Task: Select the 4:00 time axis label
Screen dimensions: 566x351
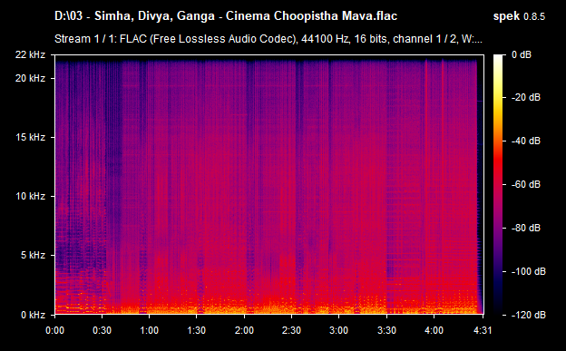Action: pos(434,330)
